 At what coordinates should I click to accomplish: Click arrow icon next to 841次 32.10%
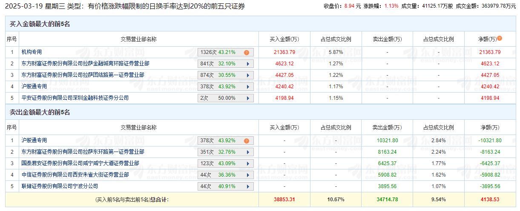pyautogui.click(x=247, y=64)
